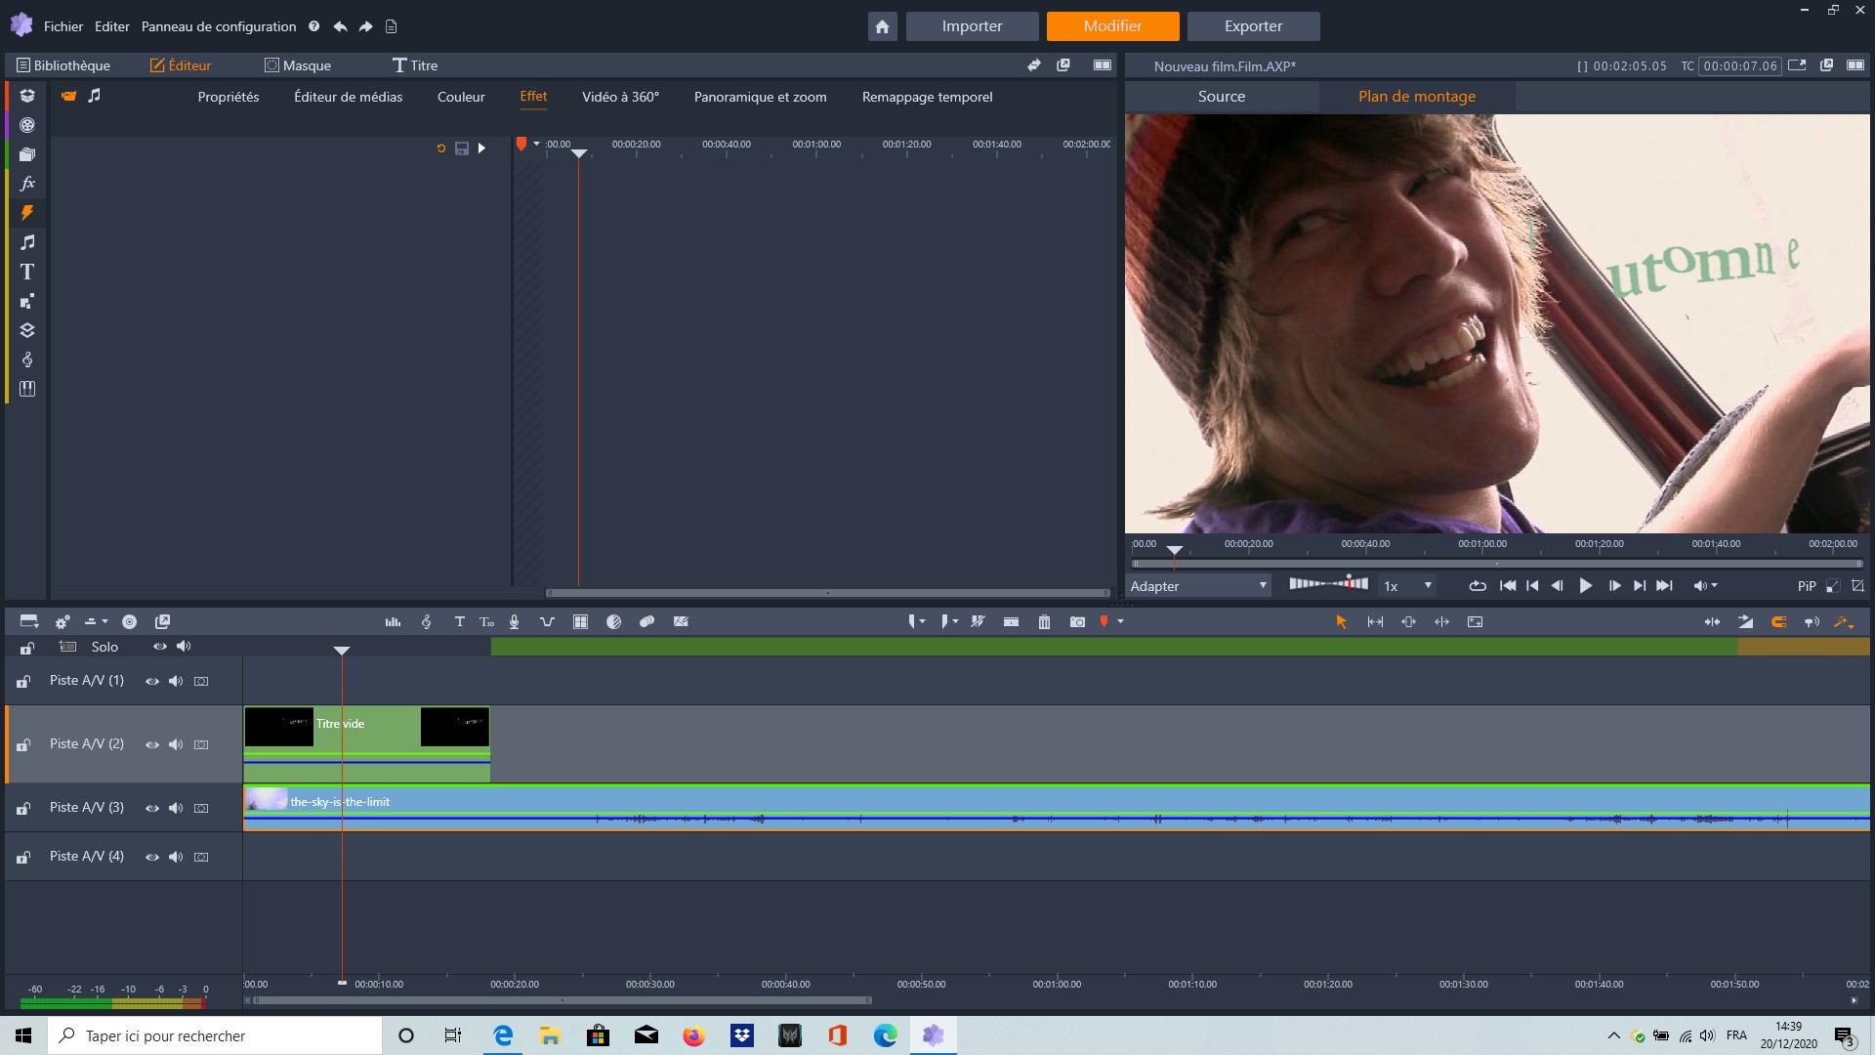
Task: Click the create title T icon on timeline toolbar
Action: click(459, 621)
